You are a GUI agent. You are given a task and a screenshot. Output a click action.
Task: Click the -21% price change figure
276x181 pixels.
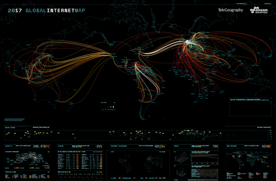point(98,146)
